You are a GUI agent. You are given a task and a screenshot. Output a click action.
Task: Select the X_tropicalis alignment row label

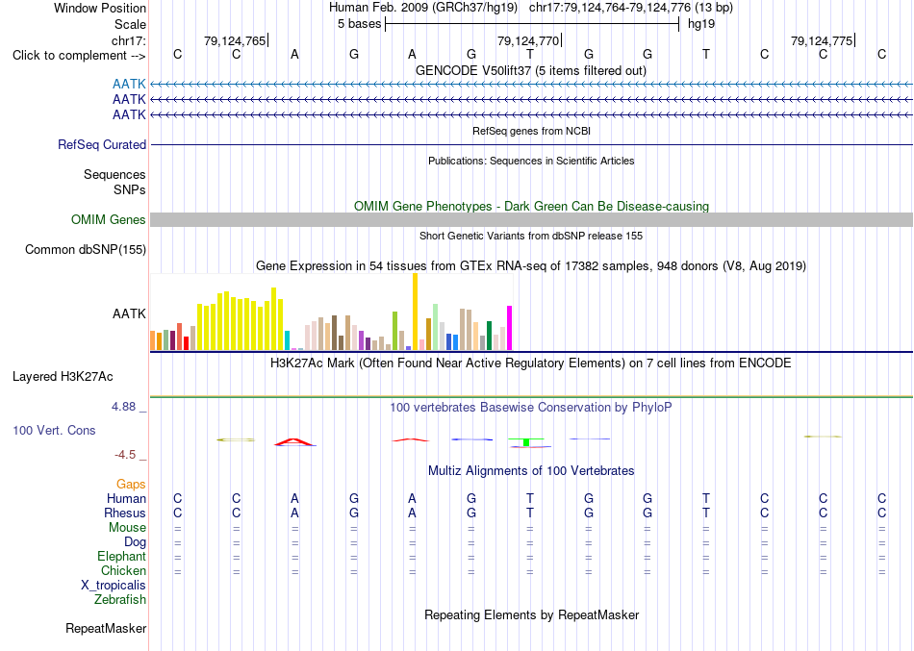pos(114,586)
